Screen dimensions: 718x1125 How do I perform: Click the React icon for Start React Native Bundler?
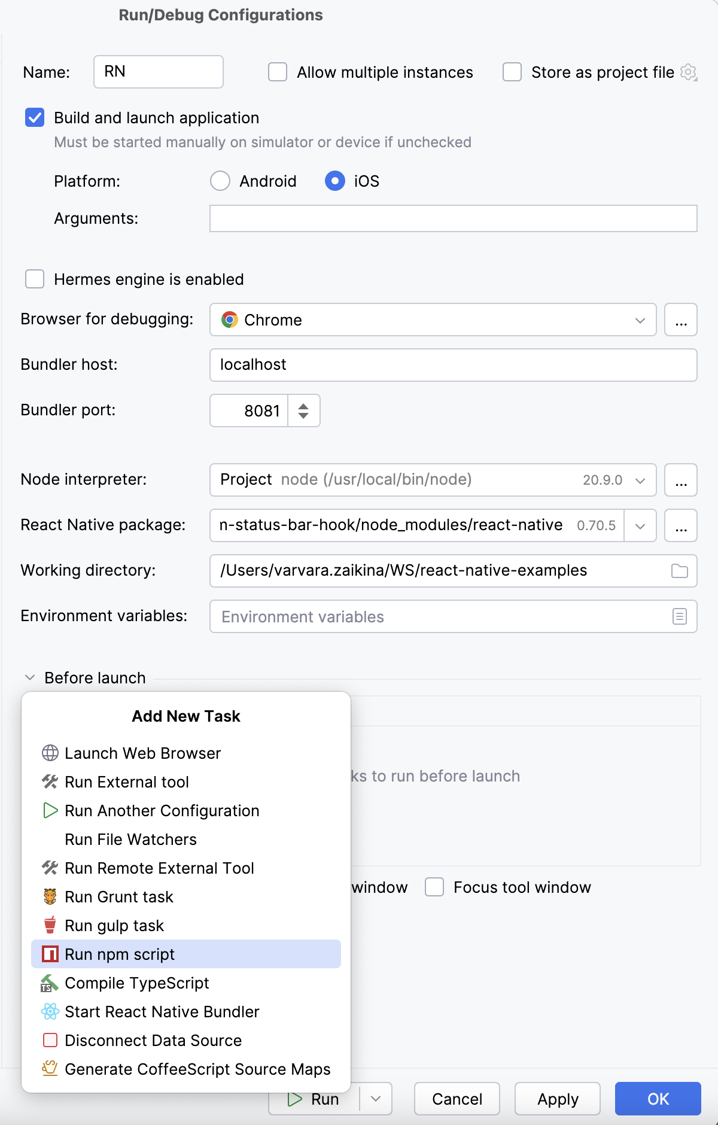(50, 1011)
